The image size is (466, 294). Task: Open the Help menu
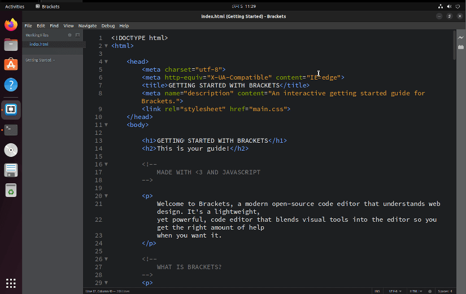tap(124, 26)
